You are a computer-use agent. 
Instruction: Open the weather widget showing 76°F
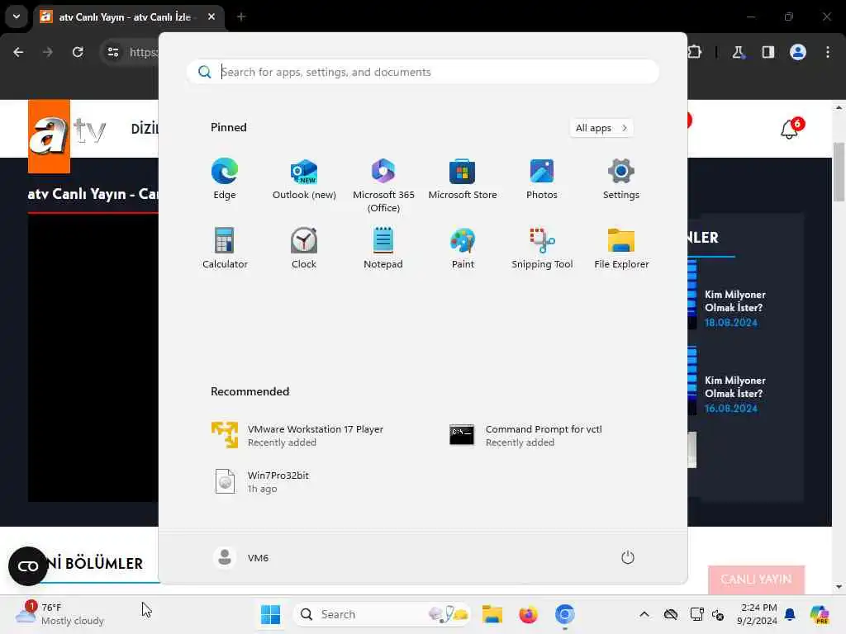(x=59, y=614)
